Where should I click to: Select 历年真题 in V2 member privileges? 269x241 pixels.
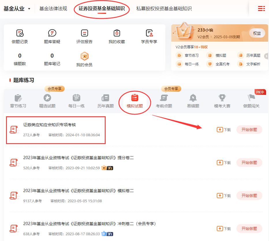249,55
